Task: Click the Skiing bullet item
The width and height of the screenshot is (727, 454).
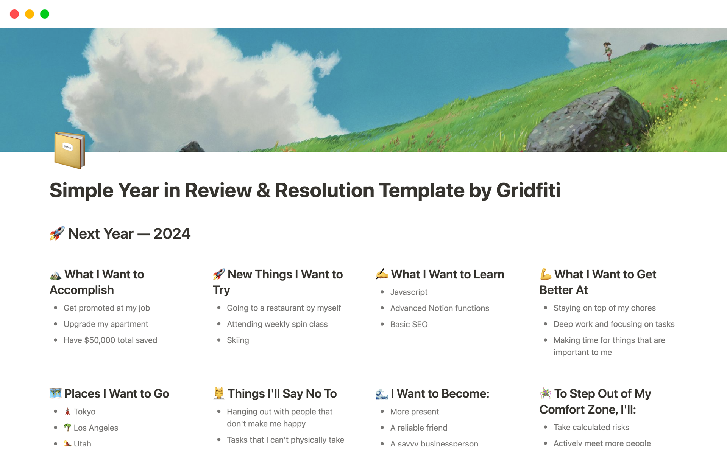Action: (238, 340)
